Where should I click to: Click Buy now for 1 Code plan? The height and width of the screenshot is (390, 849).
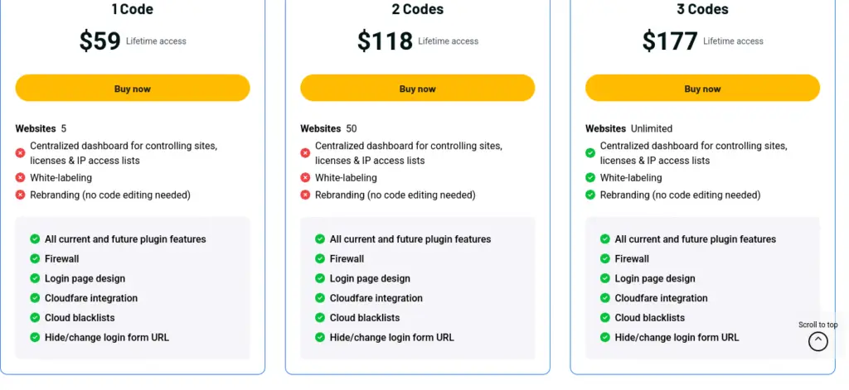pyautogui.click(x=133, y=89)
